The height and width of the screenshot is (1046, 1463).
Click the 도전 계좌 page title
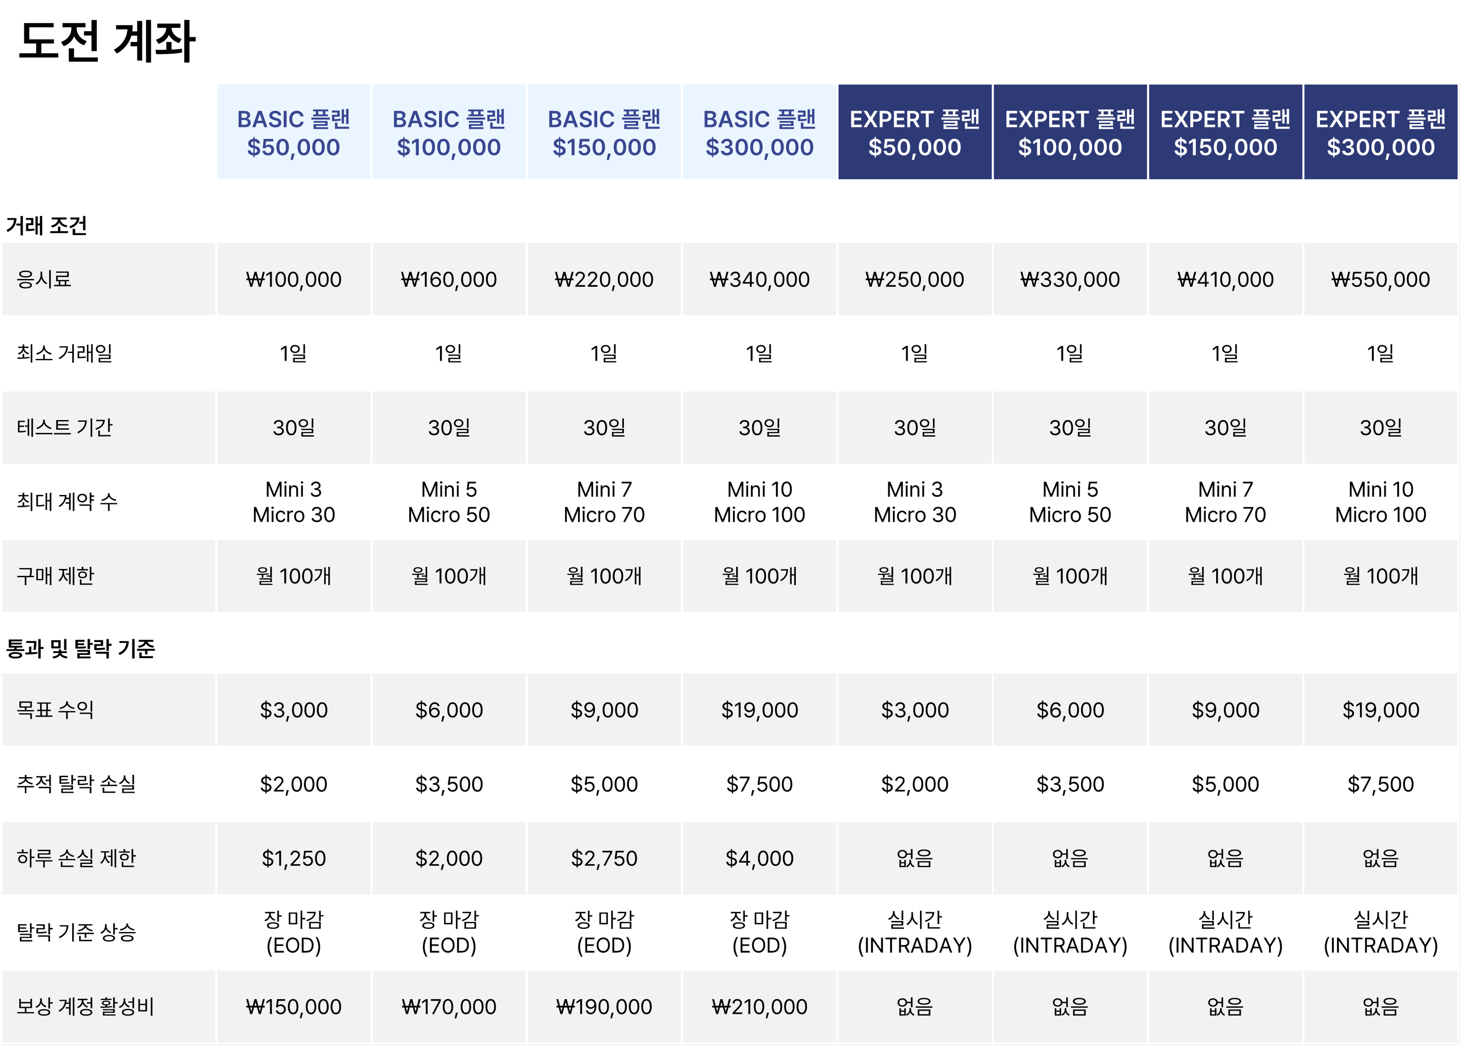(107, 41)
